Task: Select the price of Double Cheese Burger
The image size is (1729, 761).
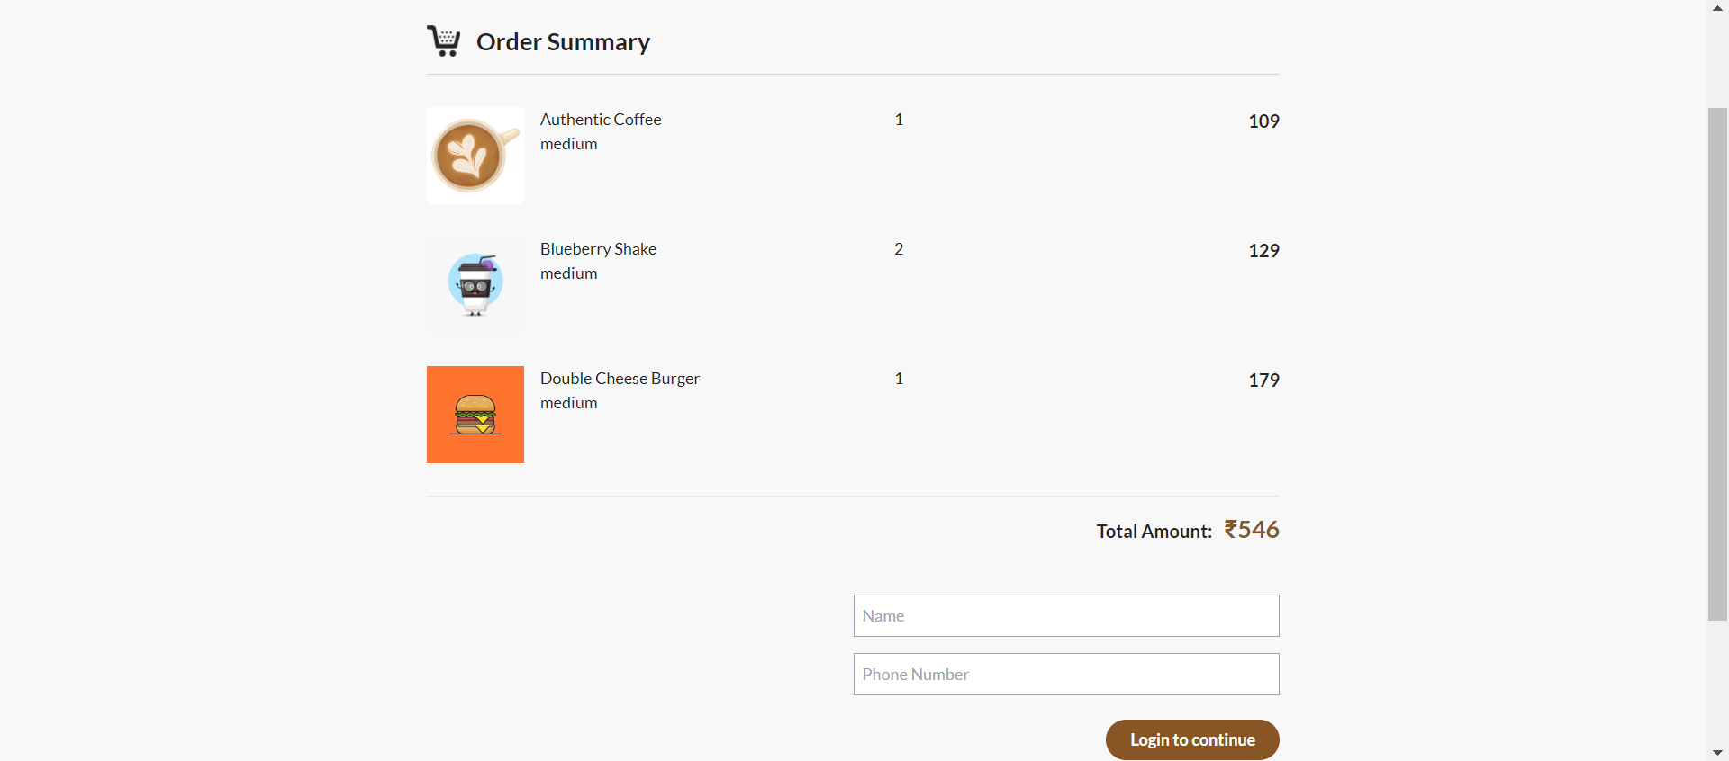Action: tap(1263, 380)
